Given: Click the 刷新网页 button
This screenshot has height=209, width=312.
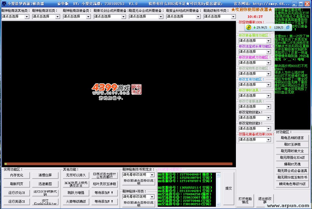Looking at the screenshot, I should click(17, 184).
